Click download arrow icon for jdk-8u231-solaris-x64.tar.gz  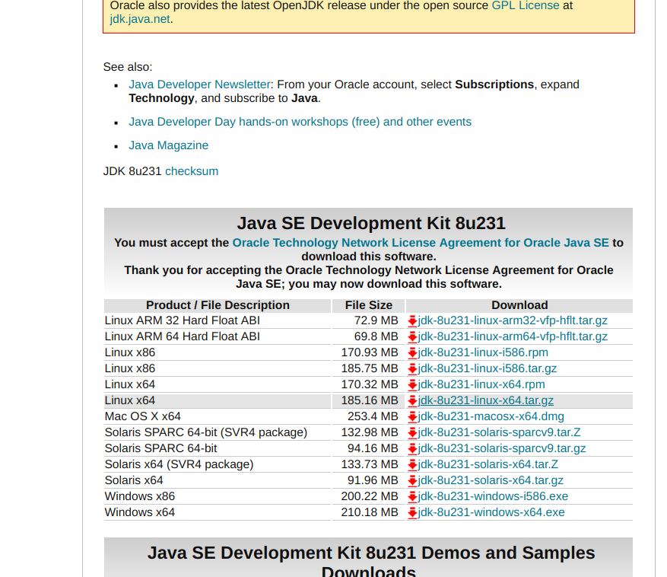pos(412,481)
